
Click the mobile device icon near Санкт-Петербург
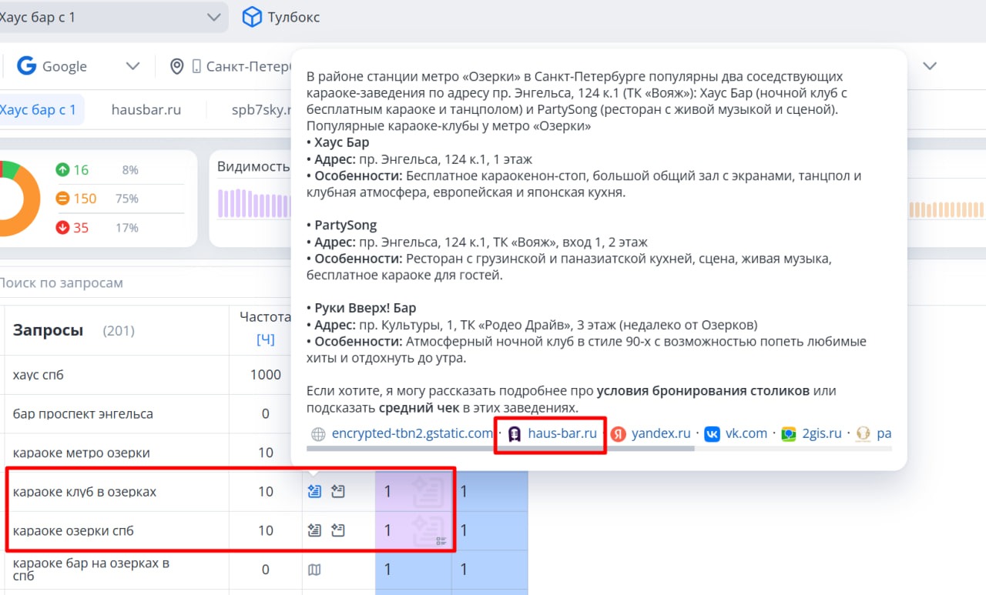(196, 66)
